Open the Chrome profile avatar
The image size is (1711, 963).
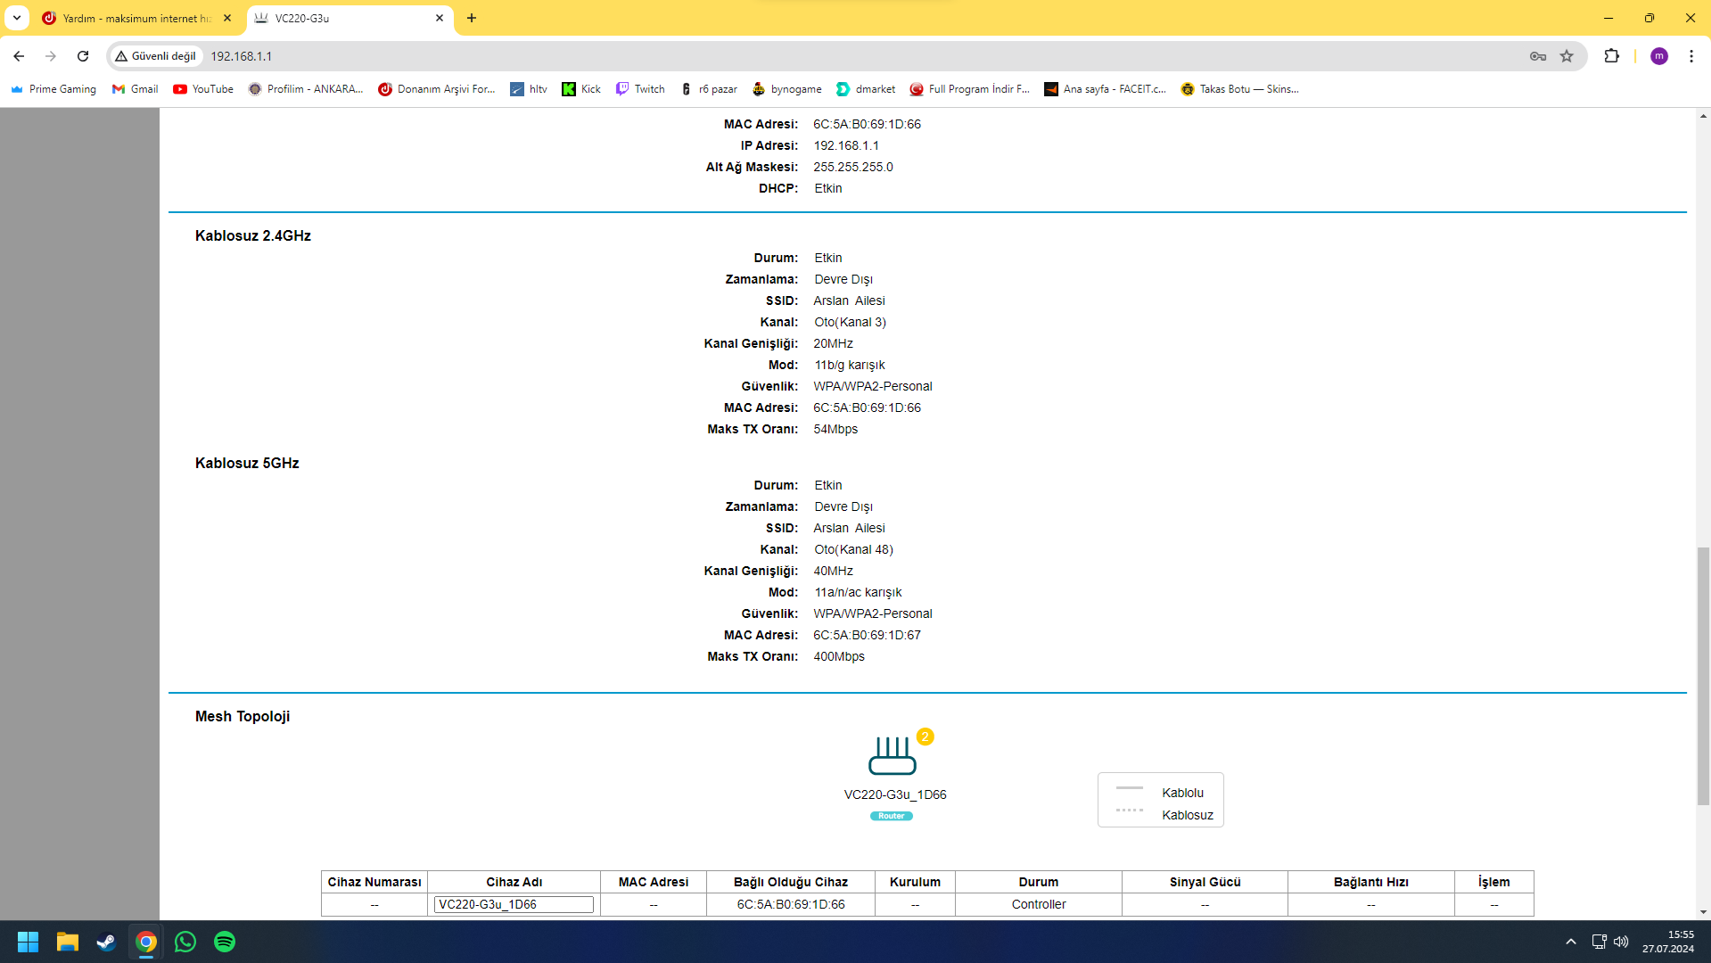1659,56
